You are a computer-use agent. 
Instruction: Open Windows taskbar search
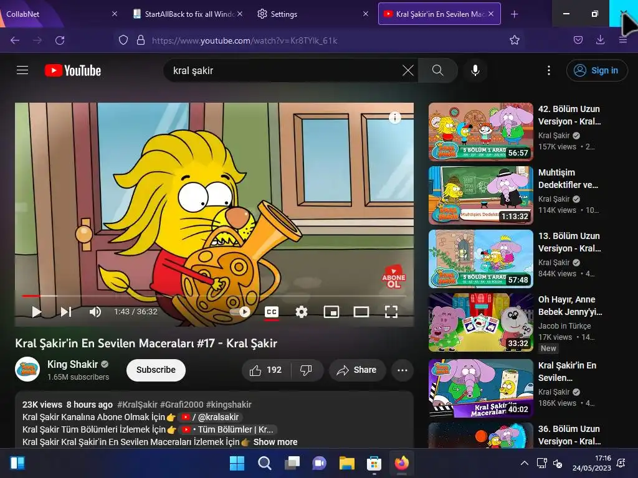click(264, 463)
